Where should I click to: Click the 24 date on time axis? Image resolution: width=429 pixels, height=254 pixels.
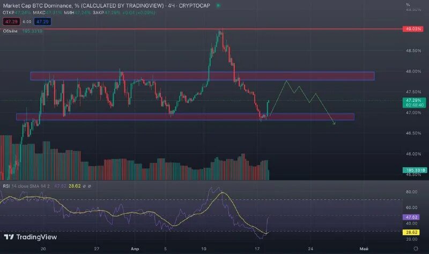click(x=310, y=249)
